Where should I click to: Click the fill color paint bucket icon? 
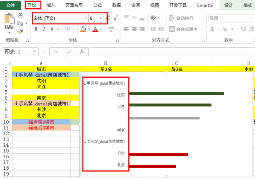(x=83, y=29)
